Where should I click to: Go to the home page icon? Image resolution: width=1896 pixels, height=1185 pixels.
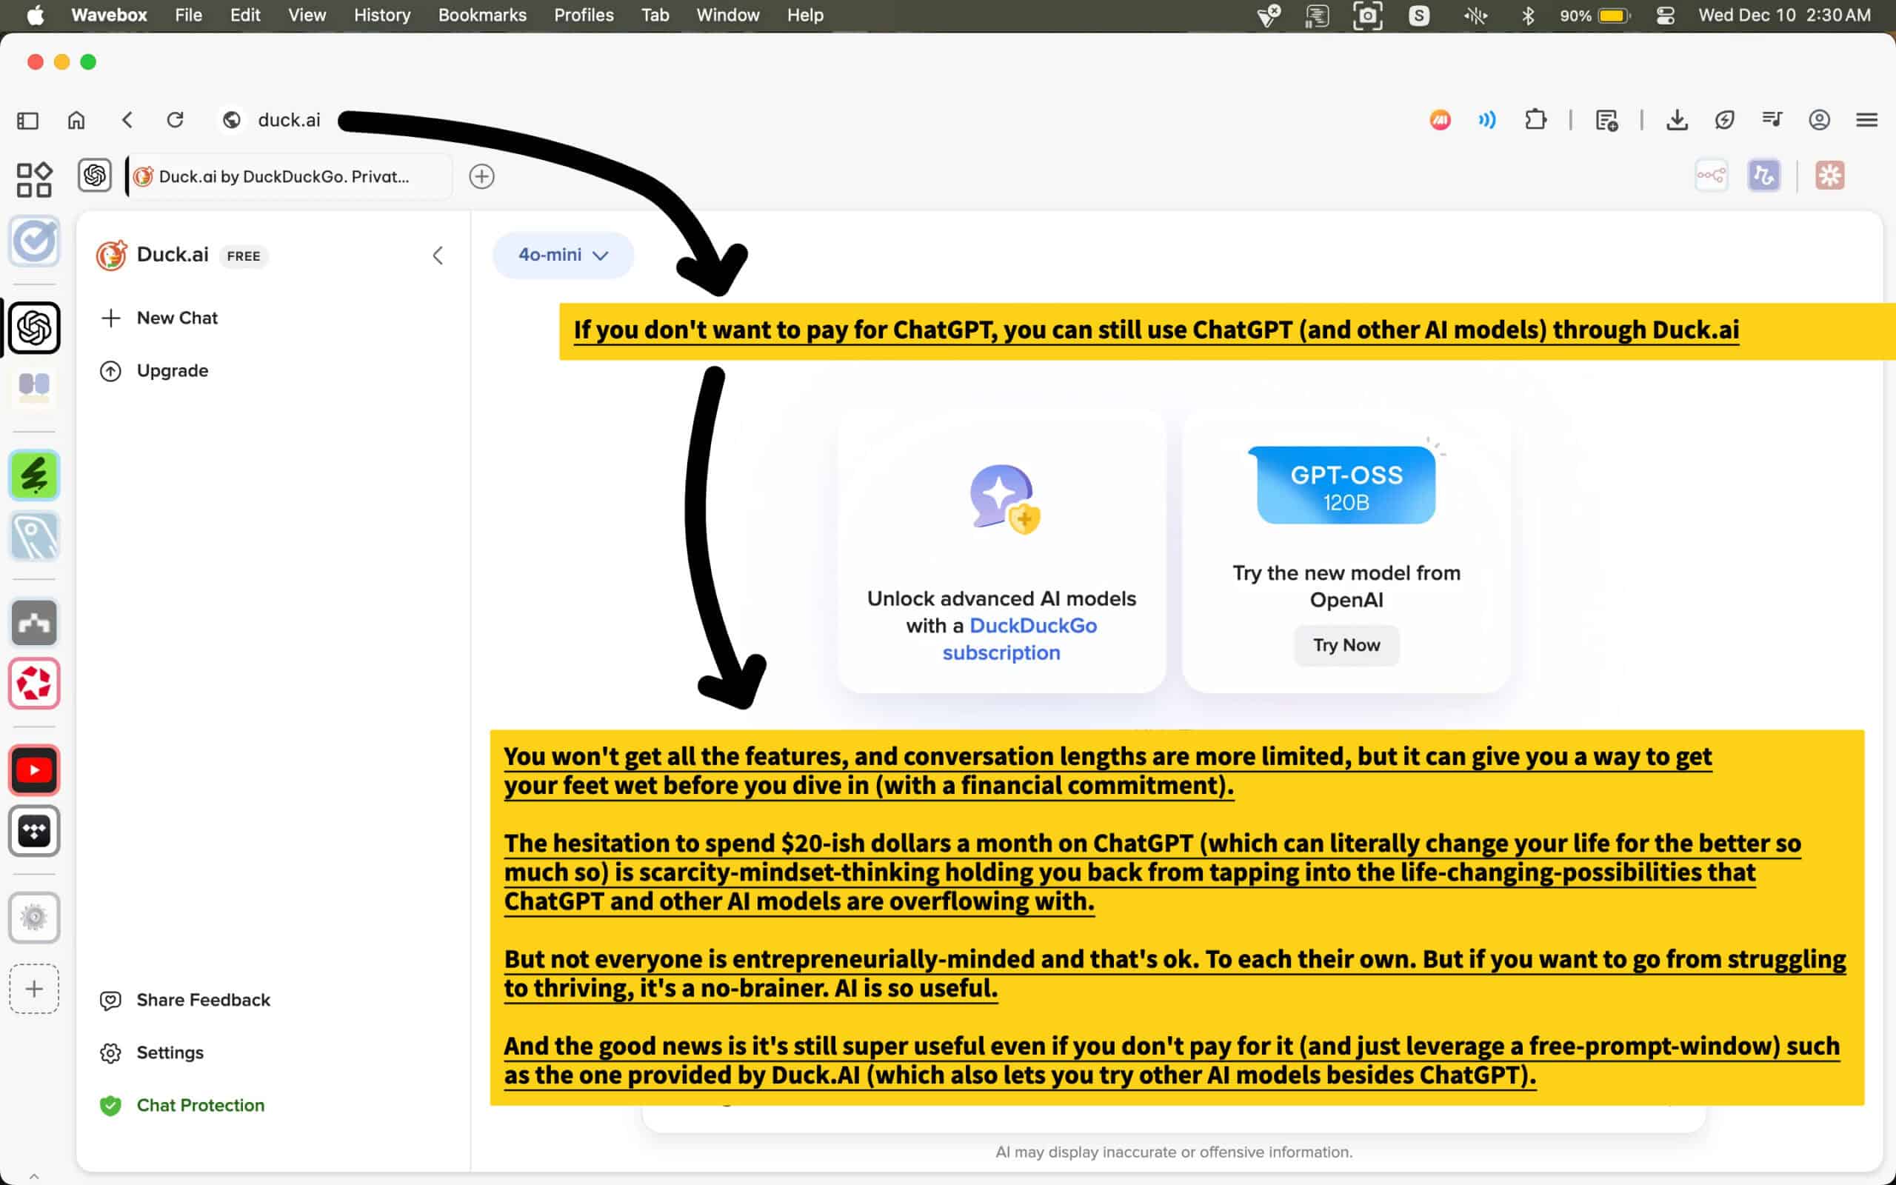coord(76,120)
